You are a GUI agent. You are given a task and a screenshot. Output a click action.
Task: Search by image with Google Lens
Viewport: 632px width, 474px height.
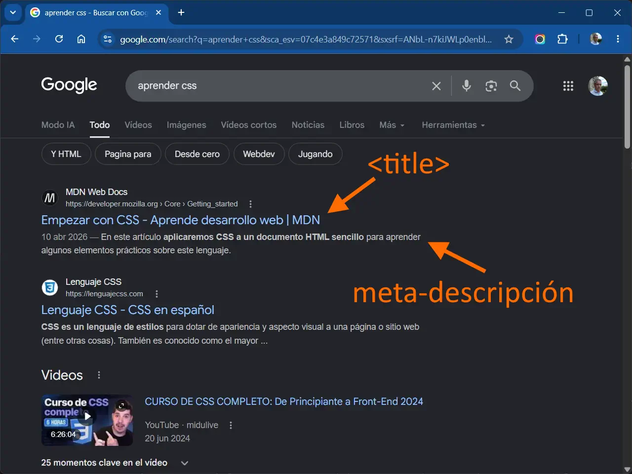click(491, 86)
